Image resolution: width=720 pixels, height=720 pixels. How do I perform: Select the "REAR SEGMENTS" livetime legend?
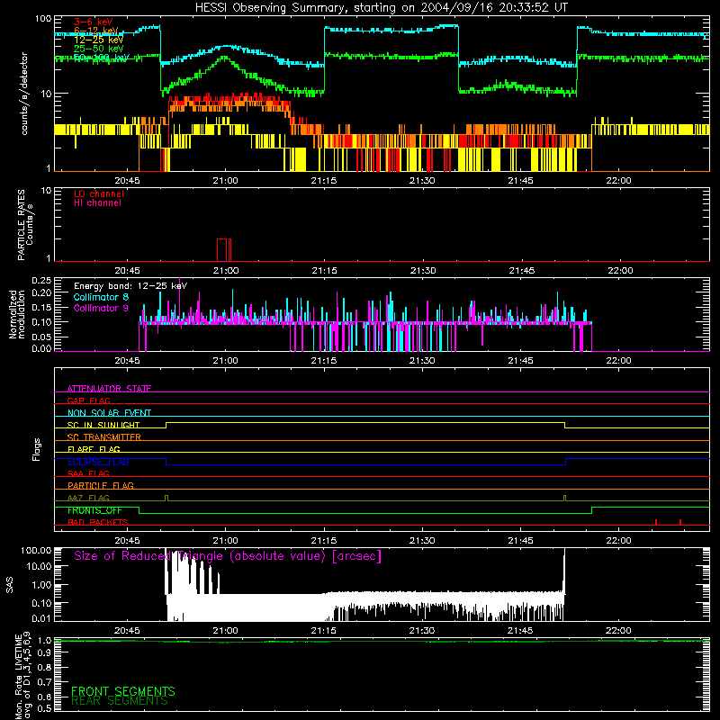[120, 701]
